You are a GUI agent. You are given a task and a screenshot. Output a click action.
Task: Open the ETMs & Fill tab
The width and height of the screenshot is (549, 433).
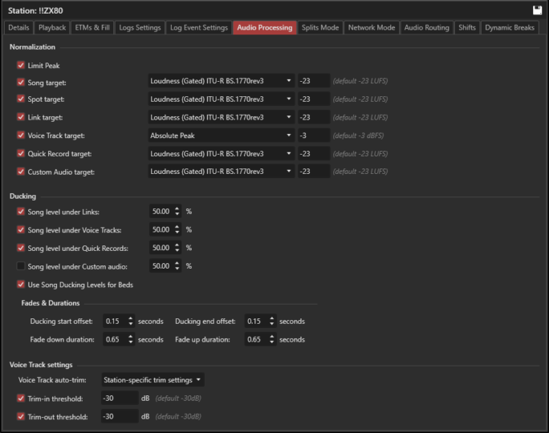(x=92, y=27)
